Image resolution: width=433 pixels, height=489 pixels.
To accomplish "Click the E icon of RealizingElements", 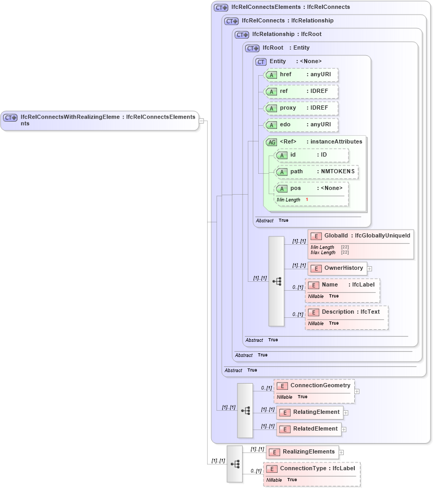I will 274,452.
